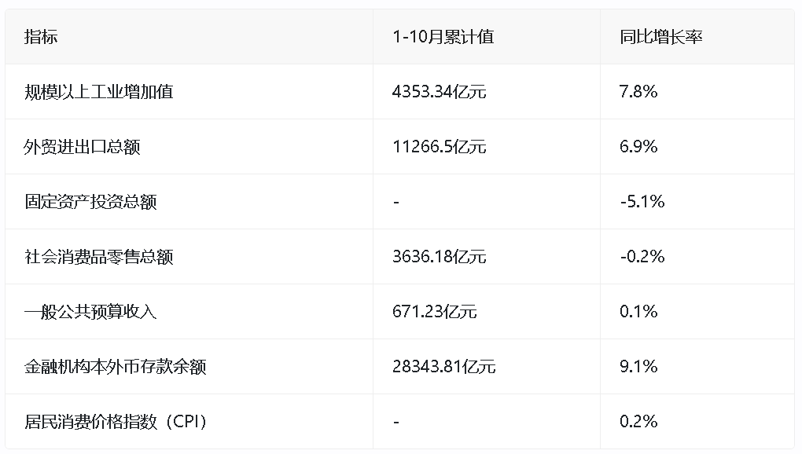Click the -5.1% growth rate cell
The width and height of the screenshot is (802, 454).
pyautogui.click(x=642, y=202)
